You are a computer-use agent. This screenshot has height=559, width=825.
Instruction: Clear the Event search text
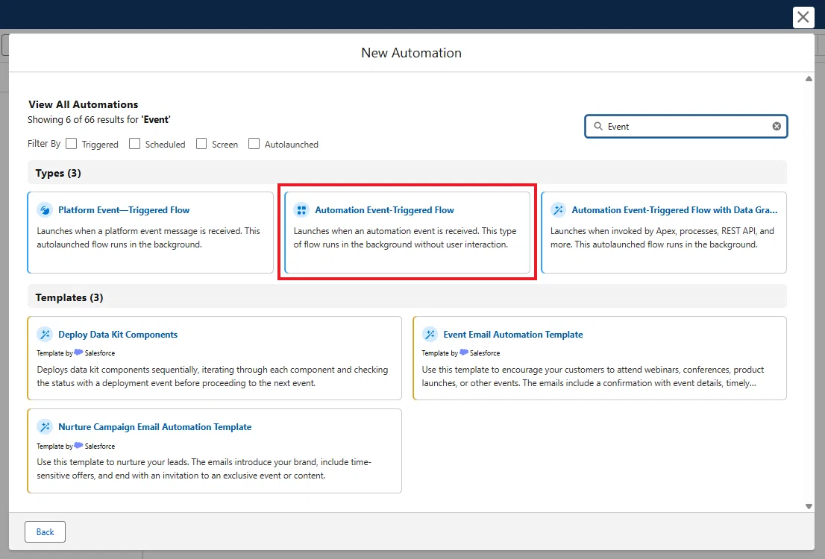[777, 126]
